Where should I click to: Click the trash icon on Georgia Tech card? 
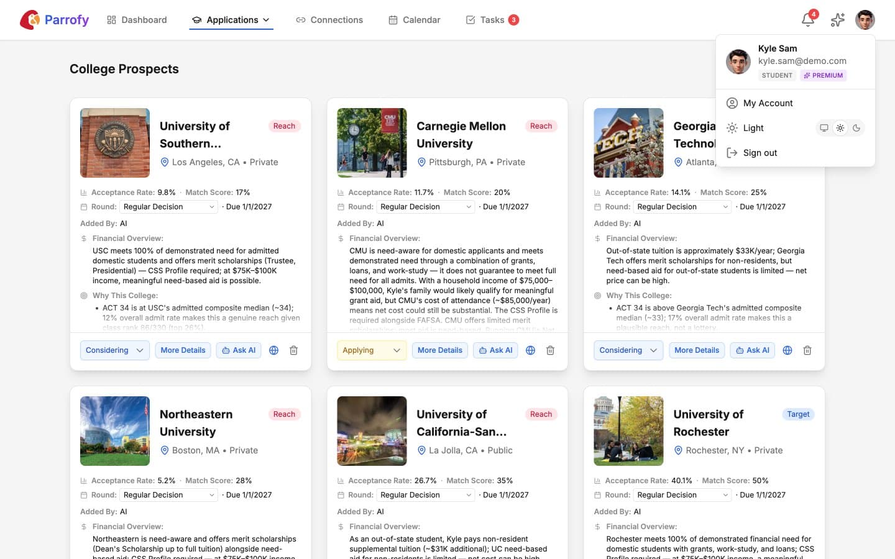pyautogui.click(x=807, y=350)
